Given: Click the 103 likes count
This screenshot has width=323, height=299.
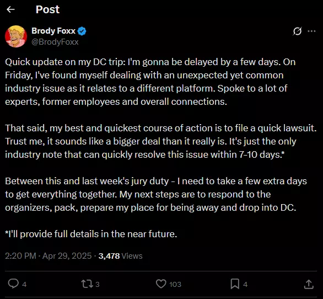Looking at the screenshot, I should [x=175, y=285].
